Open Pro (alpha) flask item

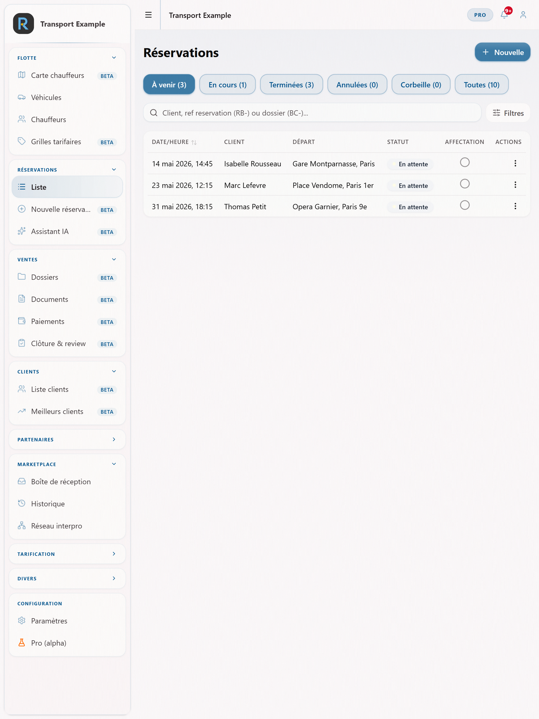(x=67, y=643)
